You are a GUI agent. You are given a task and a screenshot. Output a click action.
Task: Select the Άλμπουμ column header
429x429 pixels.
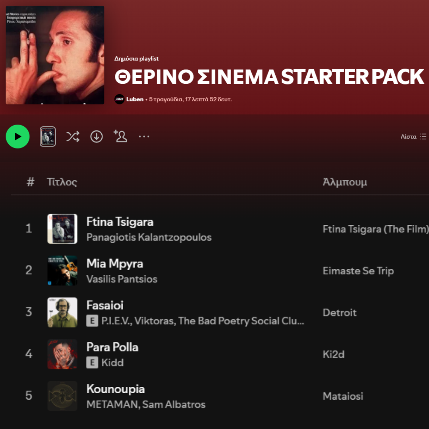(x=344, y=182)
